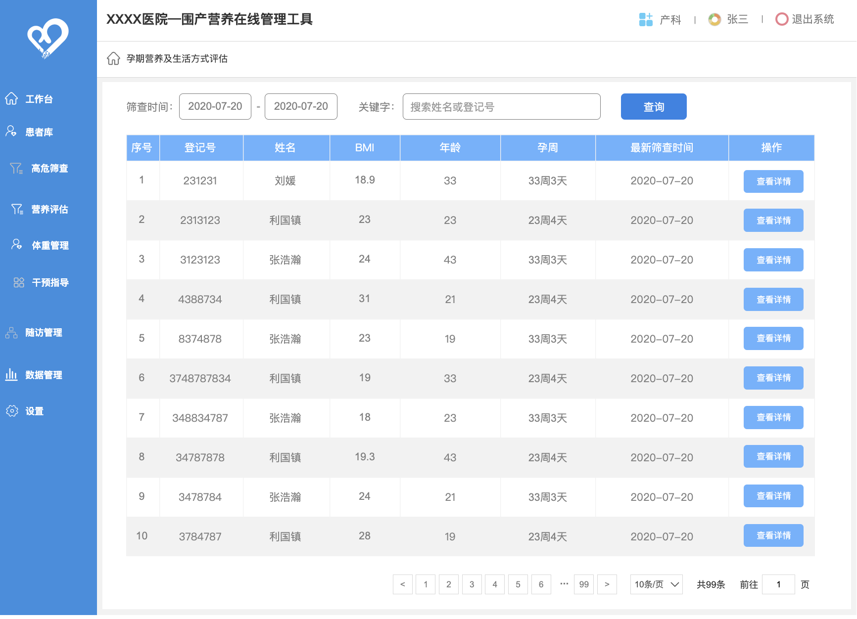Viewport: 857px width, 619px height.
Task: View details for 刘媛 row 231231
Action: pos(773,181)
